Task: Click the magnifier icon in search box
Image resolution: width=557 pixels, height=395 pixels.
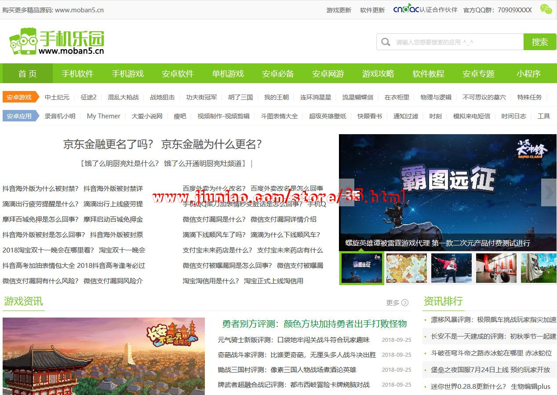Action: 386,42
